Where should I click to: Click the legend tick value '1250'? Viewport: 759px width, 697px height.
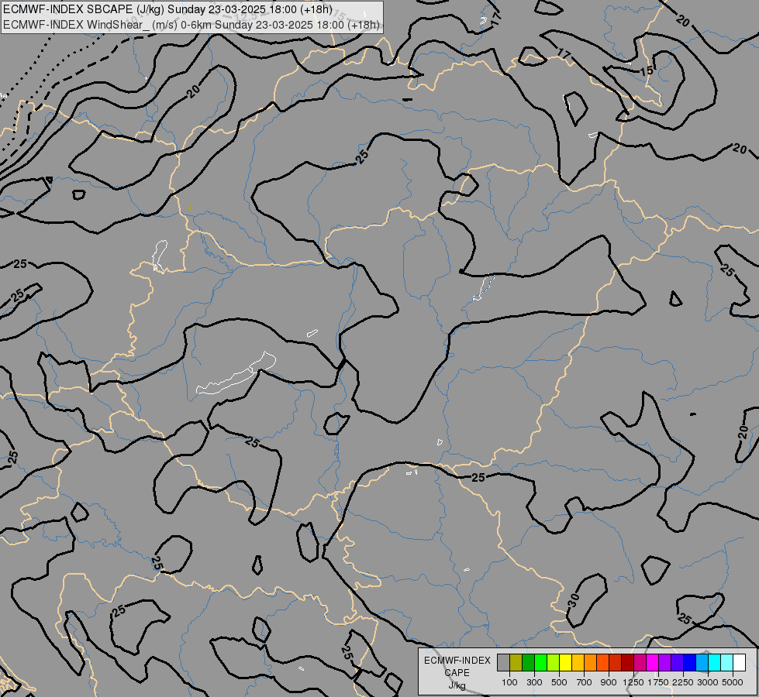[633, 682]
